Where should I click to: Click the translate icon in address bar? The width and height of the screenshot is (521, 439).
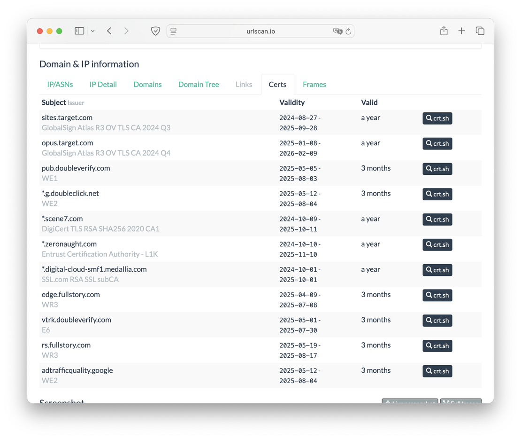pos(337,31)
